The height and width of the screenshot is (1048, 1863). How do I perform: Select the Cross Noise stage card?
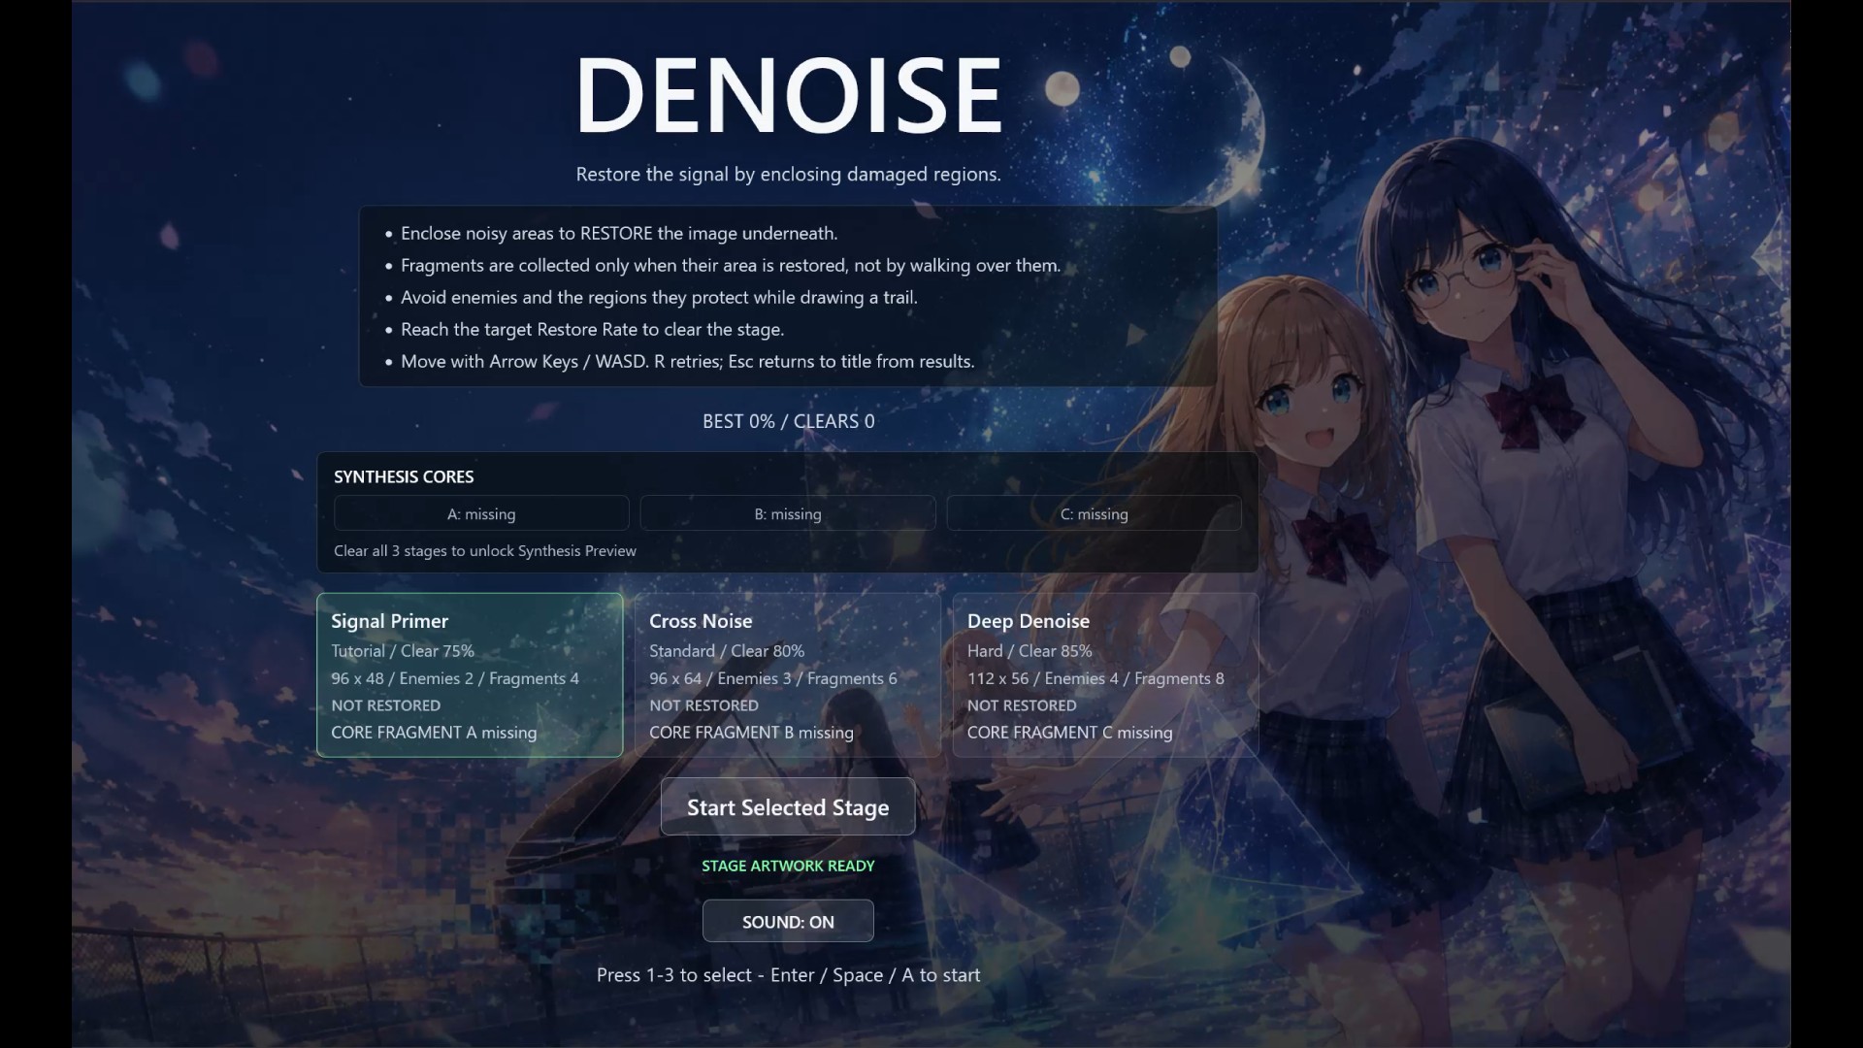click(x=788, y=674)
